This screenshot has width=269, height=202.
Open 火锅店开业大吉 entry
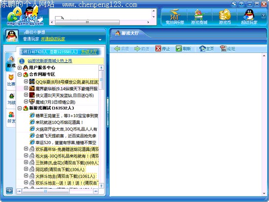coord(67,129)
